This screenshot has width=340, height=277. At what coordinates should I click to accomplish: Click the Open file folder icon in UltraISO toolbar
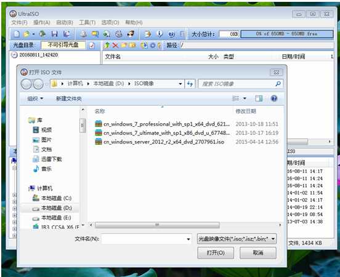26,34
